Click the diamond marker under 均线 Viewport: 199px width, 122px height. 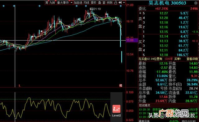coord(86,6)
